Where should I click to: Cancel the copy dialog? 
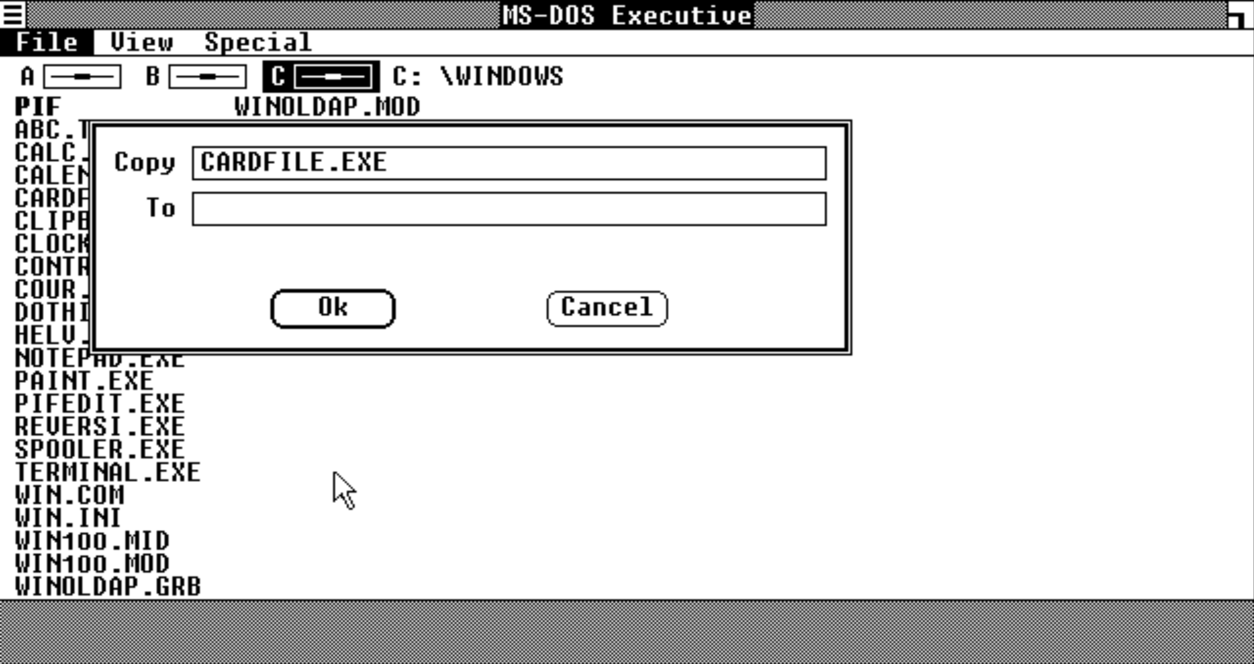pyautogui.click(x=607, y=308)
